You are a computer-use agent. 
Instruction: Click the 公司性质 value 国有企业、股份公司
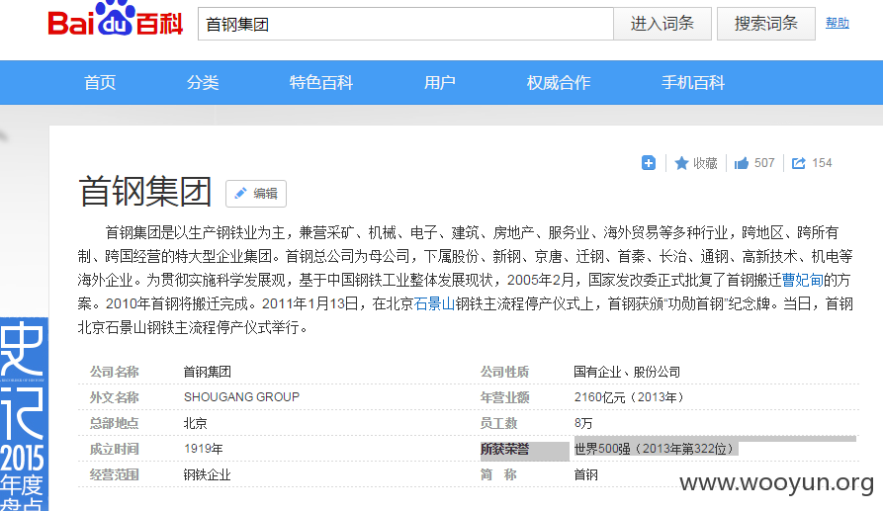pyautogui.click(x=627, y=372)
